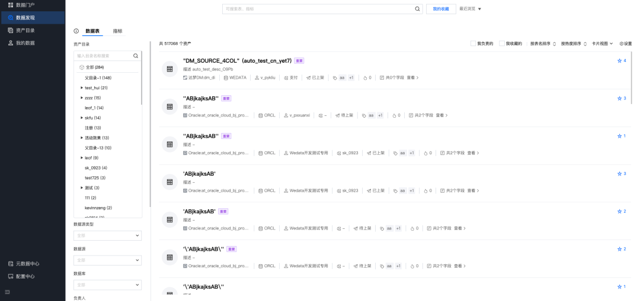The image size is (640, 301).
Task: Click 达梦DM:dm_di datasource label
Action: 199,77
